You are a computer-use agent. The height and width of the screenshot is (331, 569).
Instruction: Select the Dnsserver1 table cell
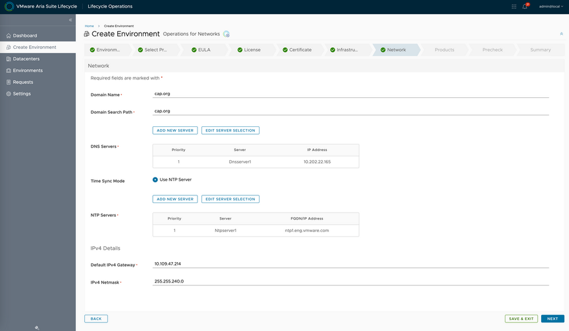[240, 162]
